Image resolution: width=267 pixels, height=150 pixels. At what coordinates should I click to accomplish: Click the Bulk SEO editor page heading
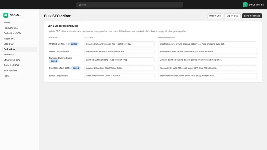(57, 16)
